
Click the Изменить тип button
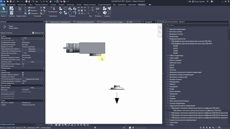click(38, 33)
